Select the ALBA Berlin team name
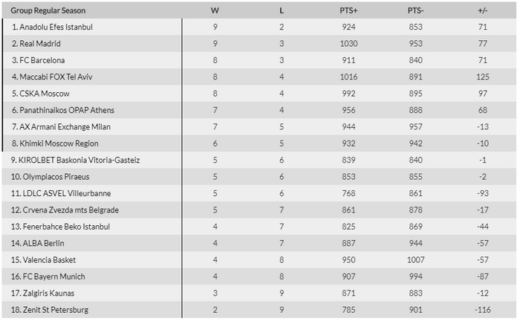520x321 pixels. click(x=43, y=243)
